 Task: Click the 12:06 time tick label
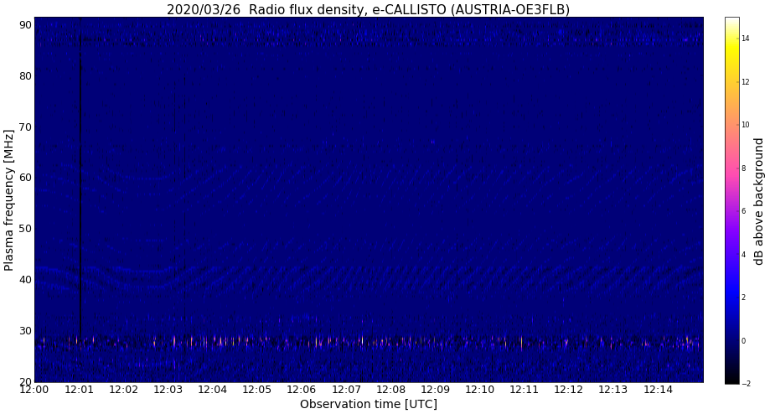click(x=302, y=390)
